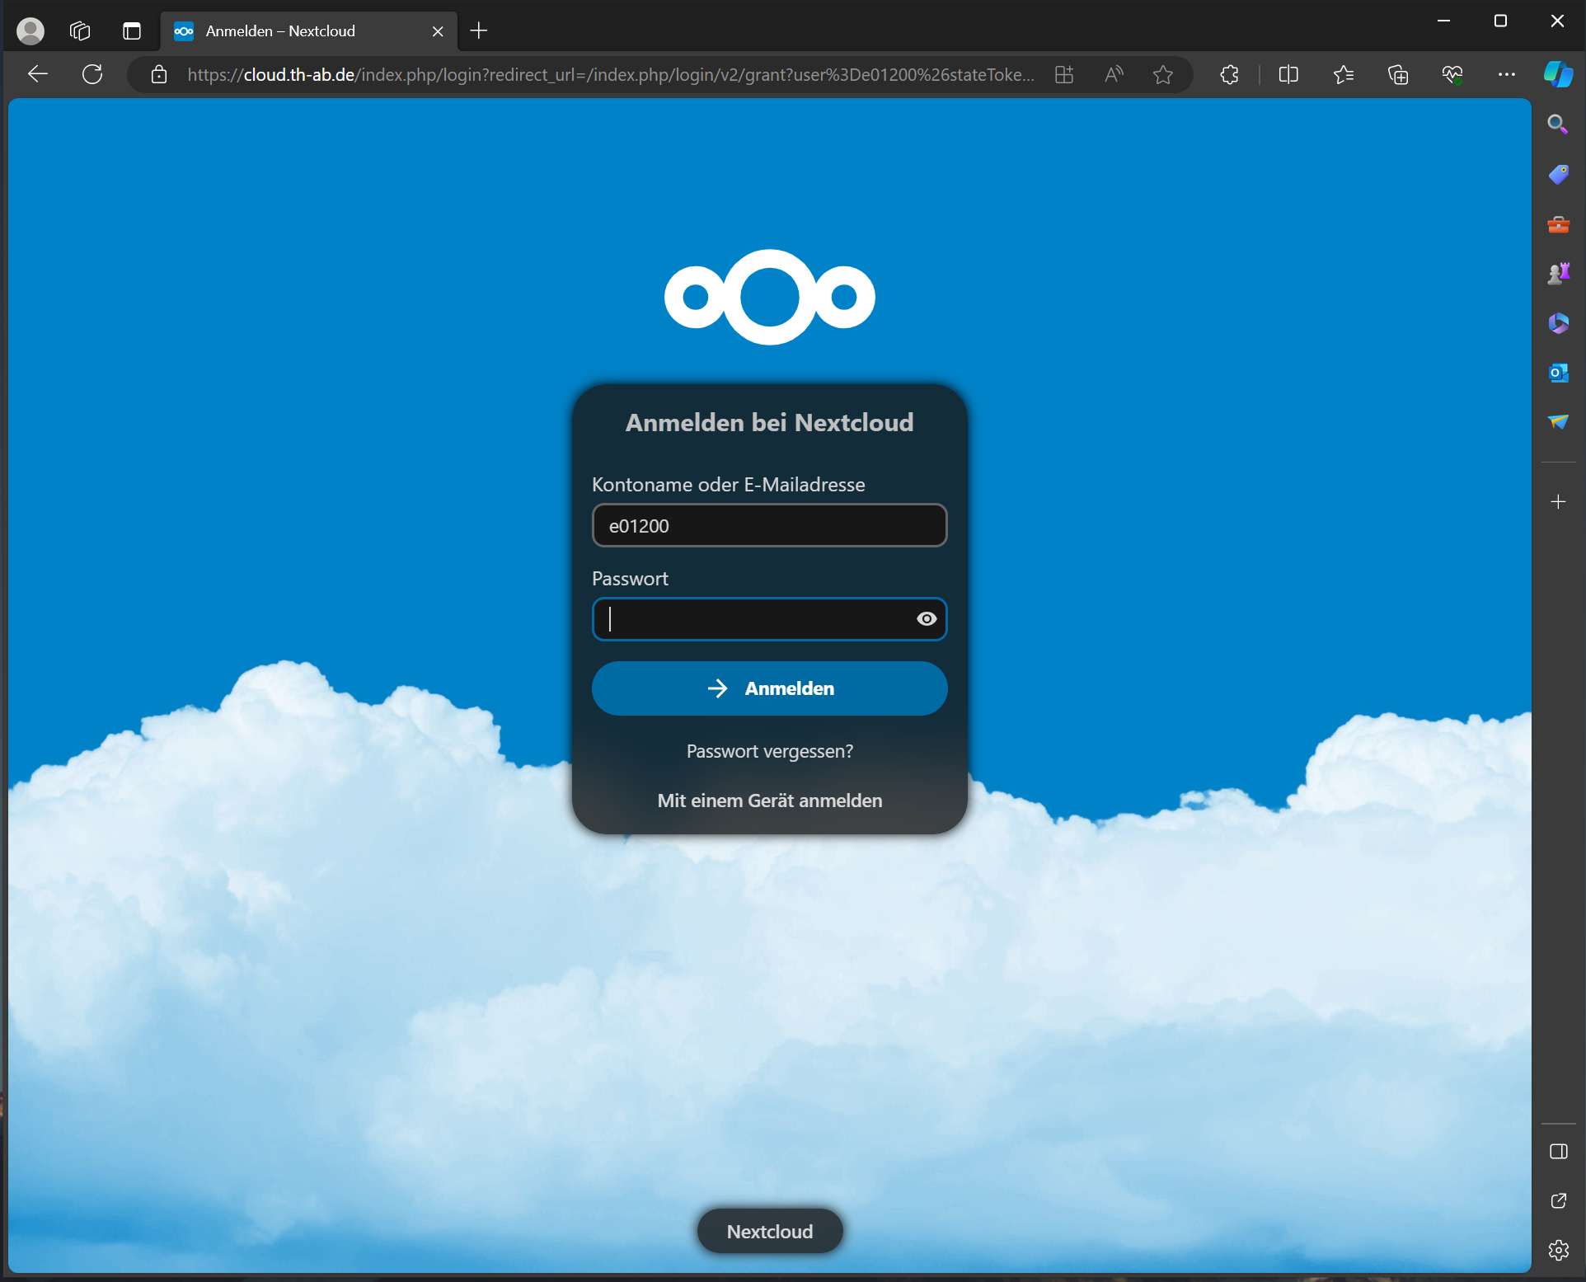
Task: Open sidebar settings gear icon
Action: point(1558,1251)
